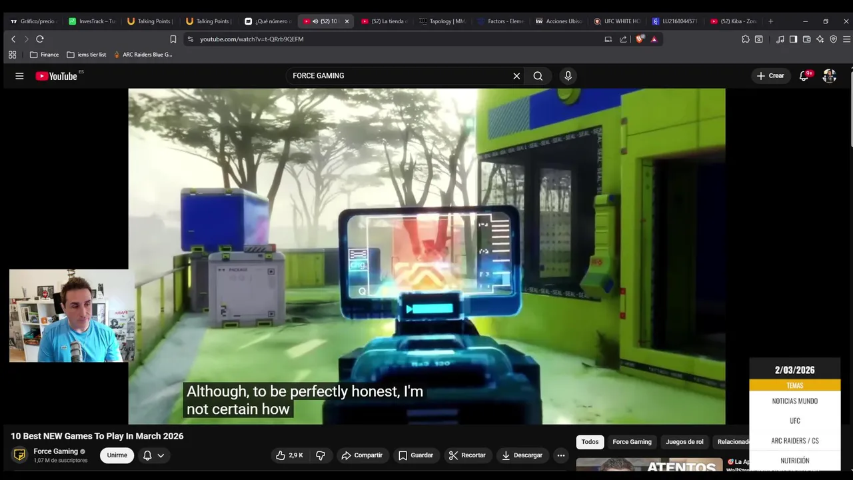Open the more actions three-dot menu
The image size is (853, 480).
561,455
